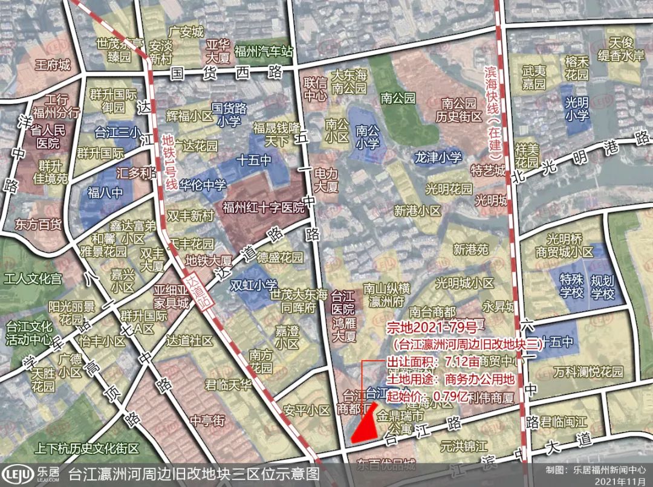Viewport: 653px width, 487px height.
Task: Click the 北光明港路 road label
Action: point(582,158)
